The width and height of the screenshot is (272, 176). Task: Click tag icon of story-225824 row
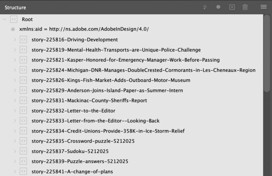click(23, 70)
